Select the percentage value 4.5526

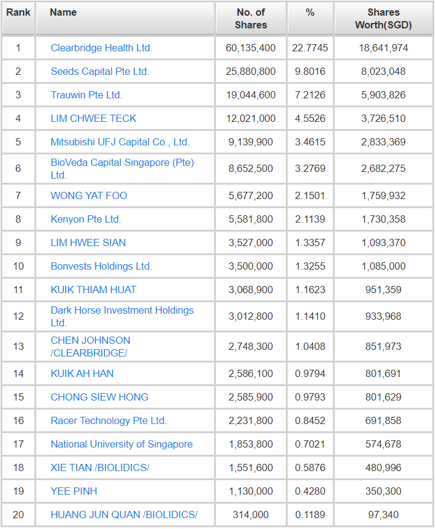click(310, 118)
